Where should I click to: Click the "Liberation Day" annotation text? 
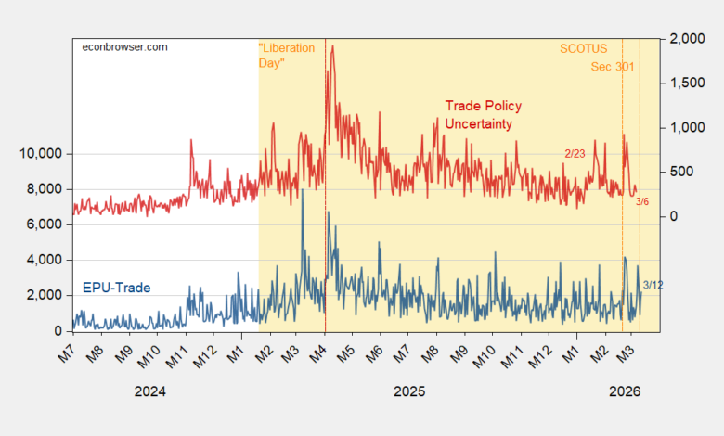tap(286, 55)
